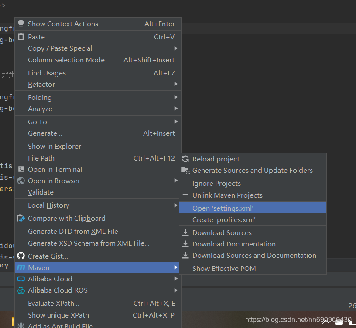Expand the Copy / Paste Special submenu arrow

coord(176,48)
